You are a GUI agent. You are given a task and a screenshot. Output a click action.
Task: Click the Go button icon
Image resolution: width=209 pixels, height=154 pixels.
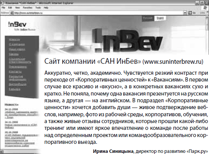(190, 13)
